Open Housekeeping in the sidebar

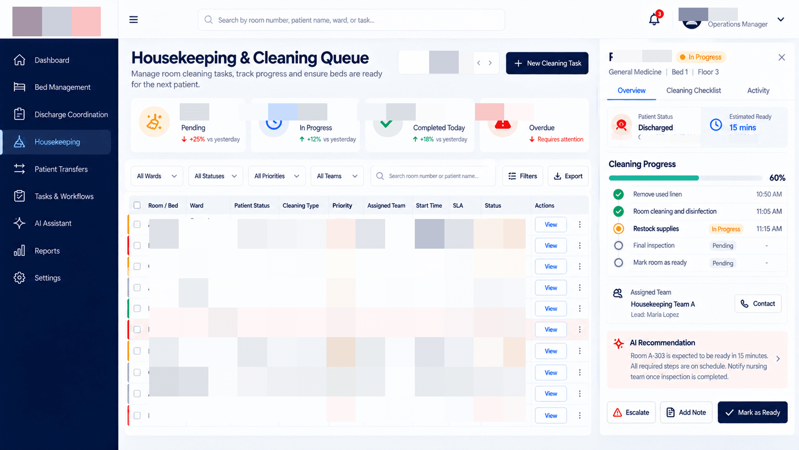point(57,142)
